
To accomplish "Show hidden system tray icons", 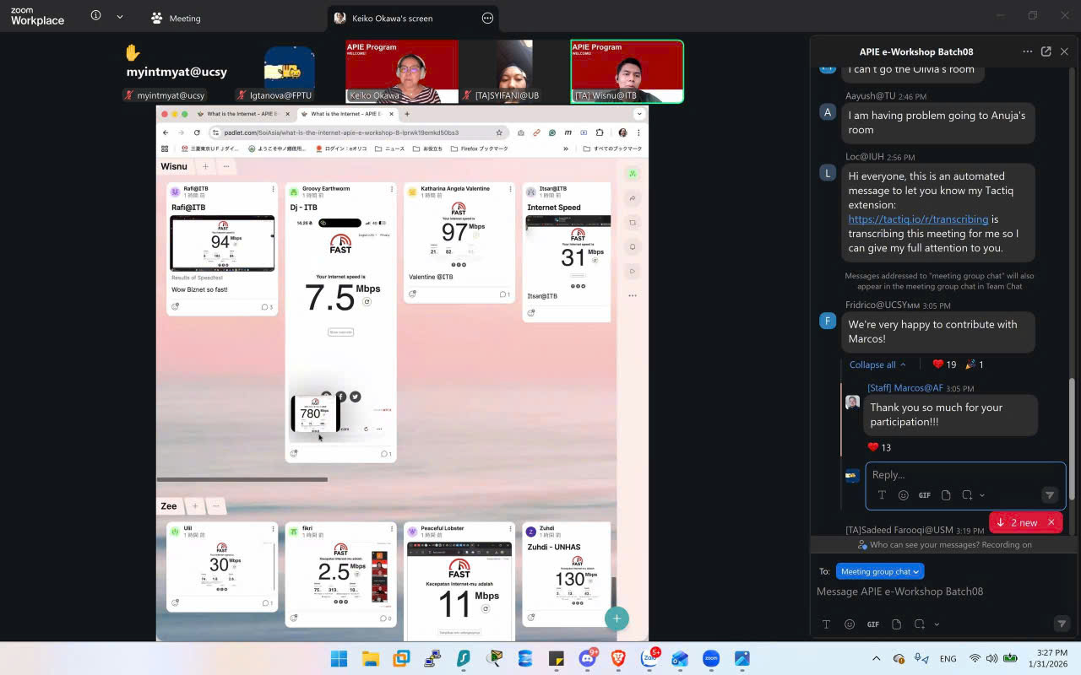I will pyautogui.click(x=876, y=658).
